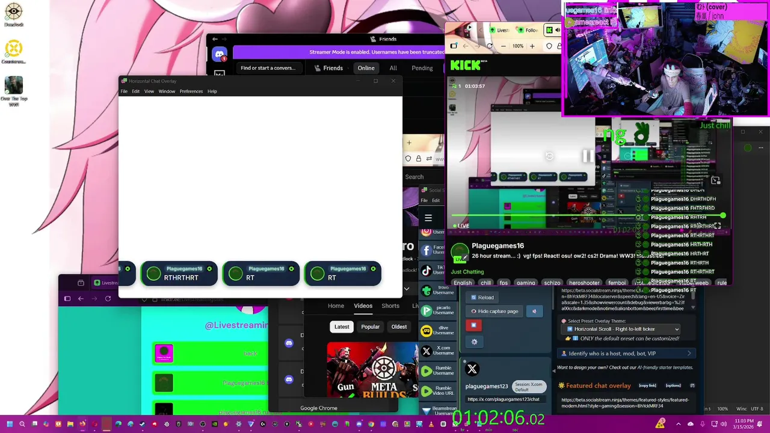The height and width of the screenshot is (433, 770).
Task: Select trovo Username source
Action: (x=437, y=290)
